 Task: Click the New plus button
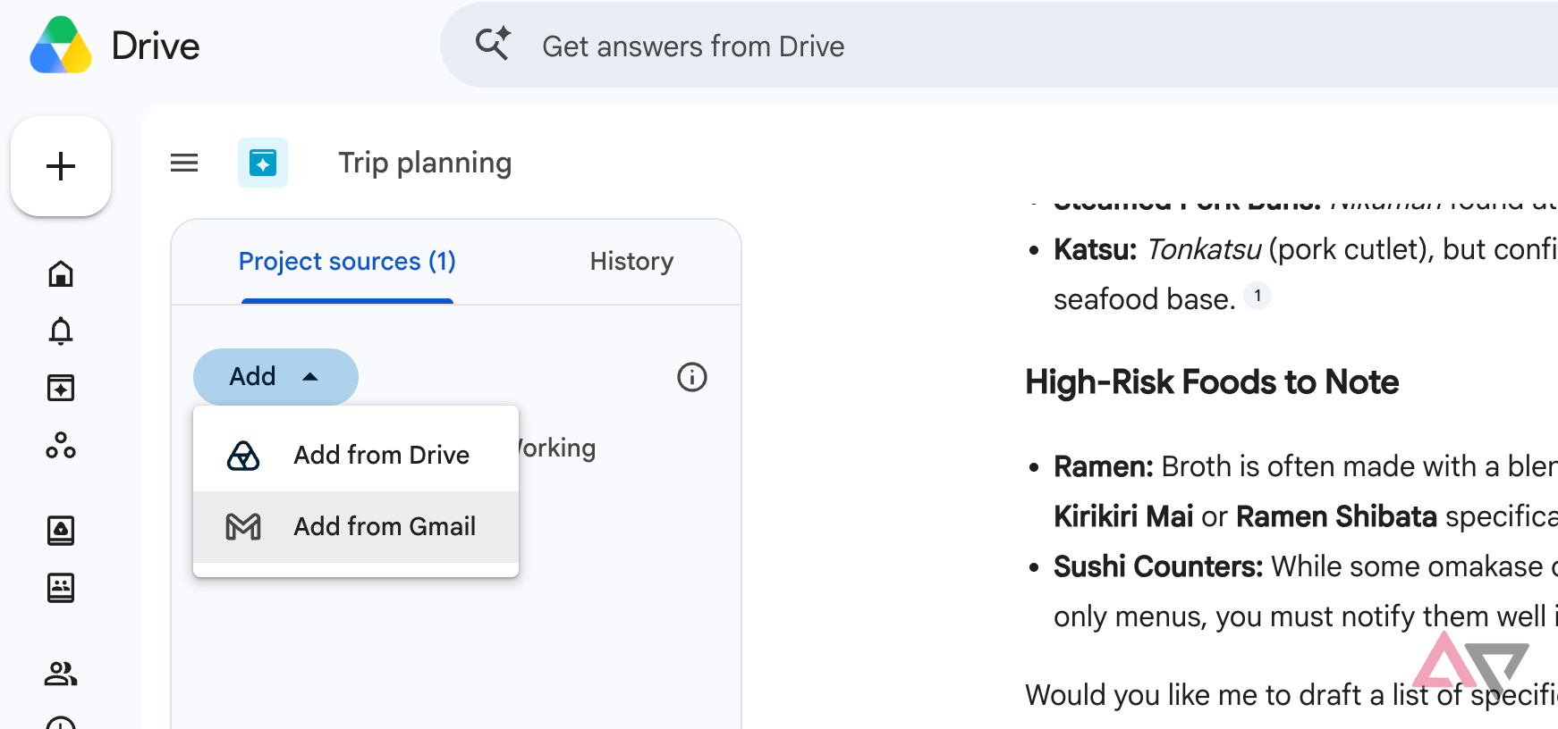(x=61, y=166)
